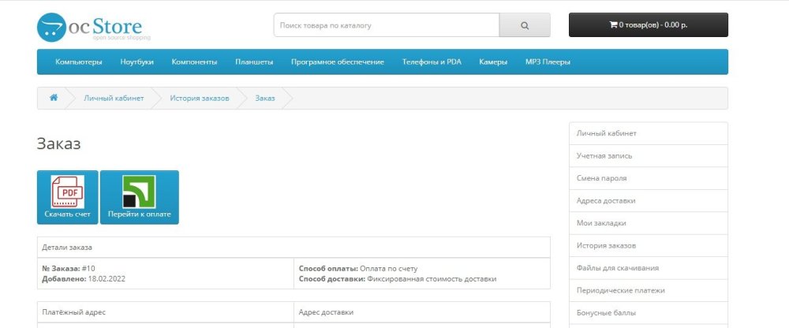This screenshot has height=328, width=789.
Task: Open Файлы для скачивания in sidebar
Action: pyautogui.click(x=618, y=268)
